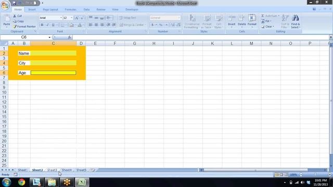Toggle Bold formatting

tap(42, 25)
